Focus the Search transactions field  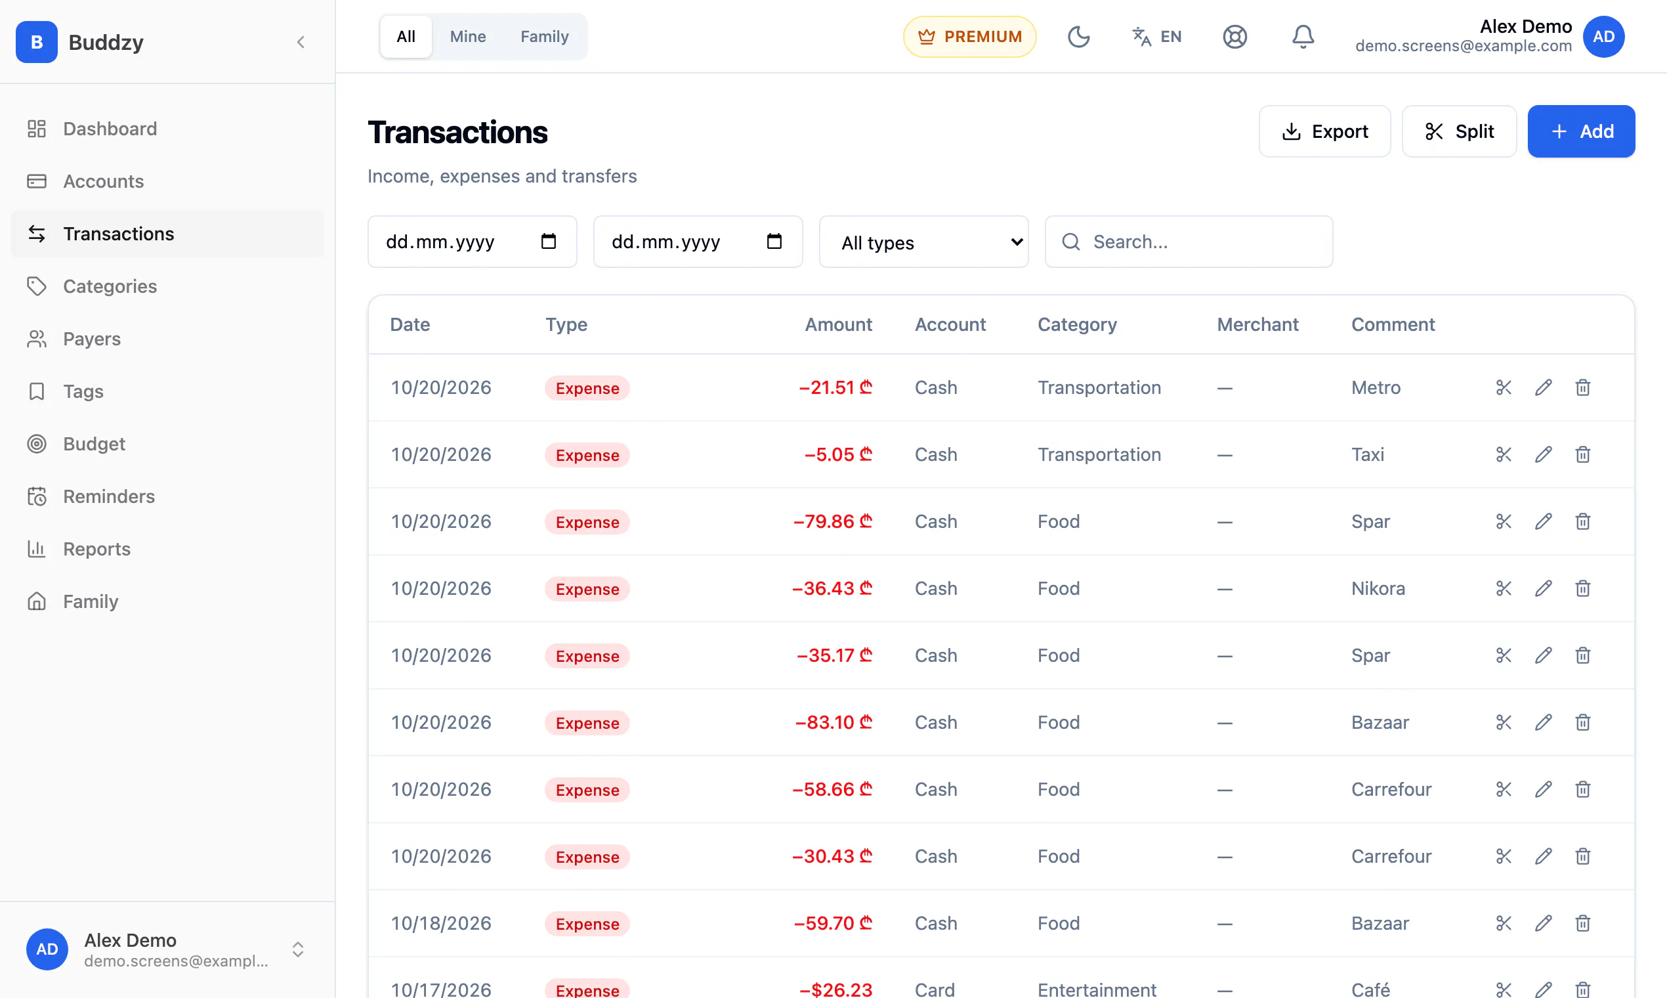point(1189,242)
